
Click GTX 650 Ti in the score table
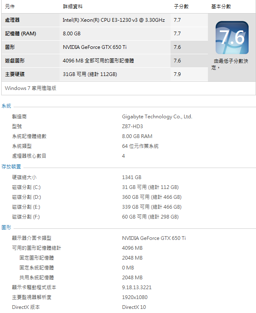coord(95,47)
